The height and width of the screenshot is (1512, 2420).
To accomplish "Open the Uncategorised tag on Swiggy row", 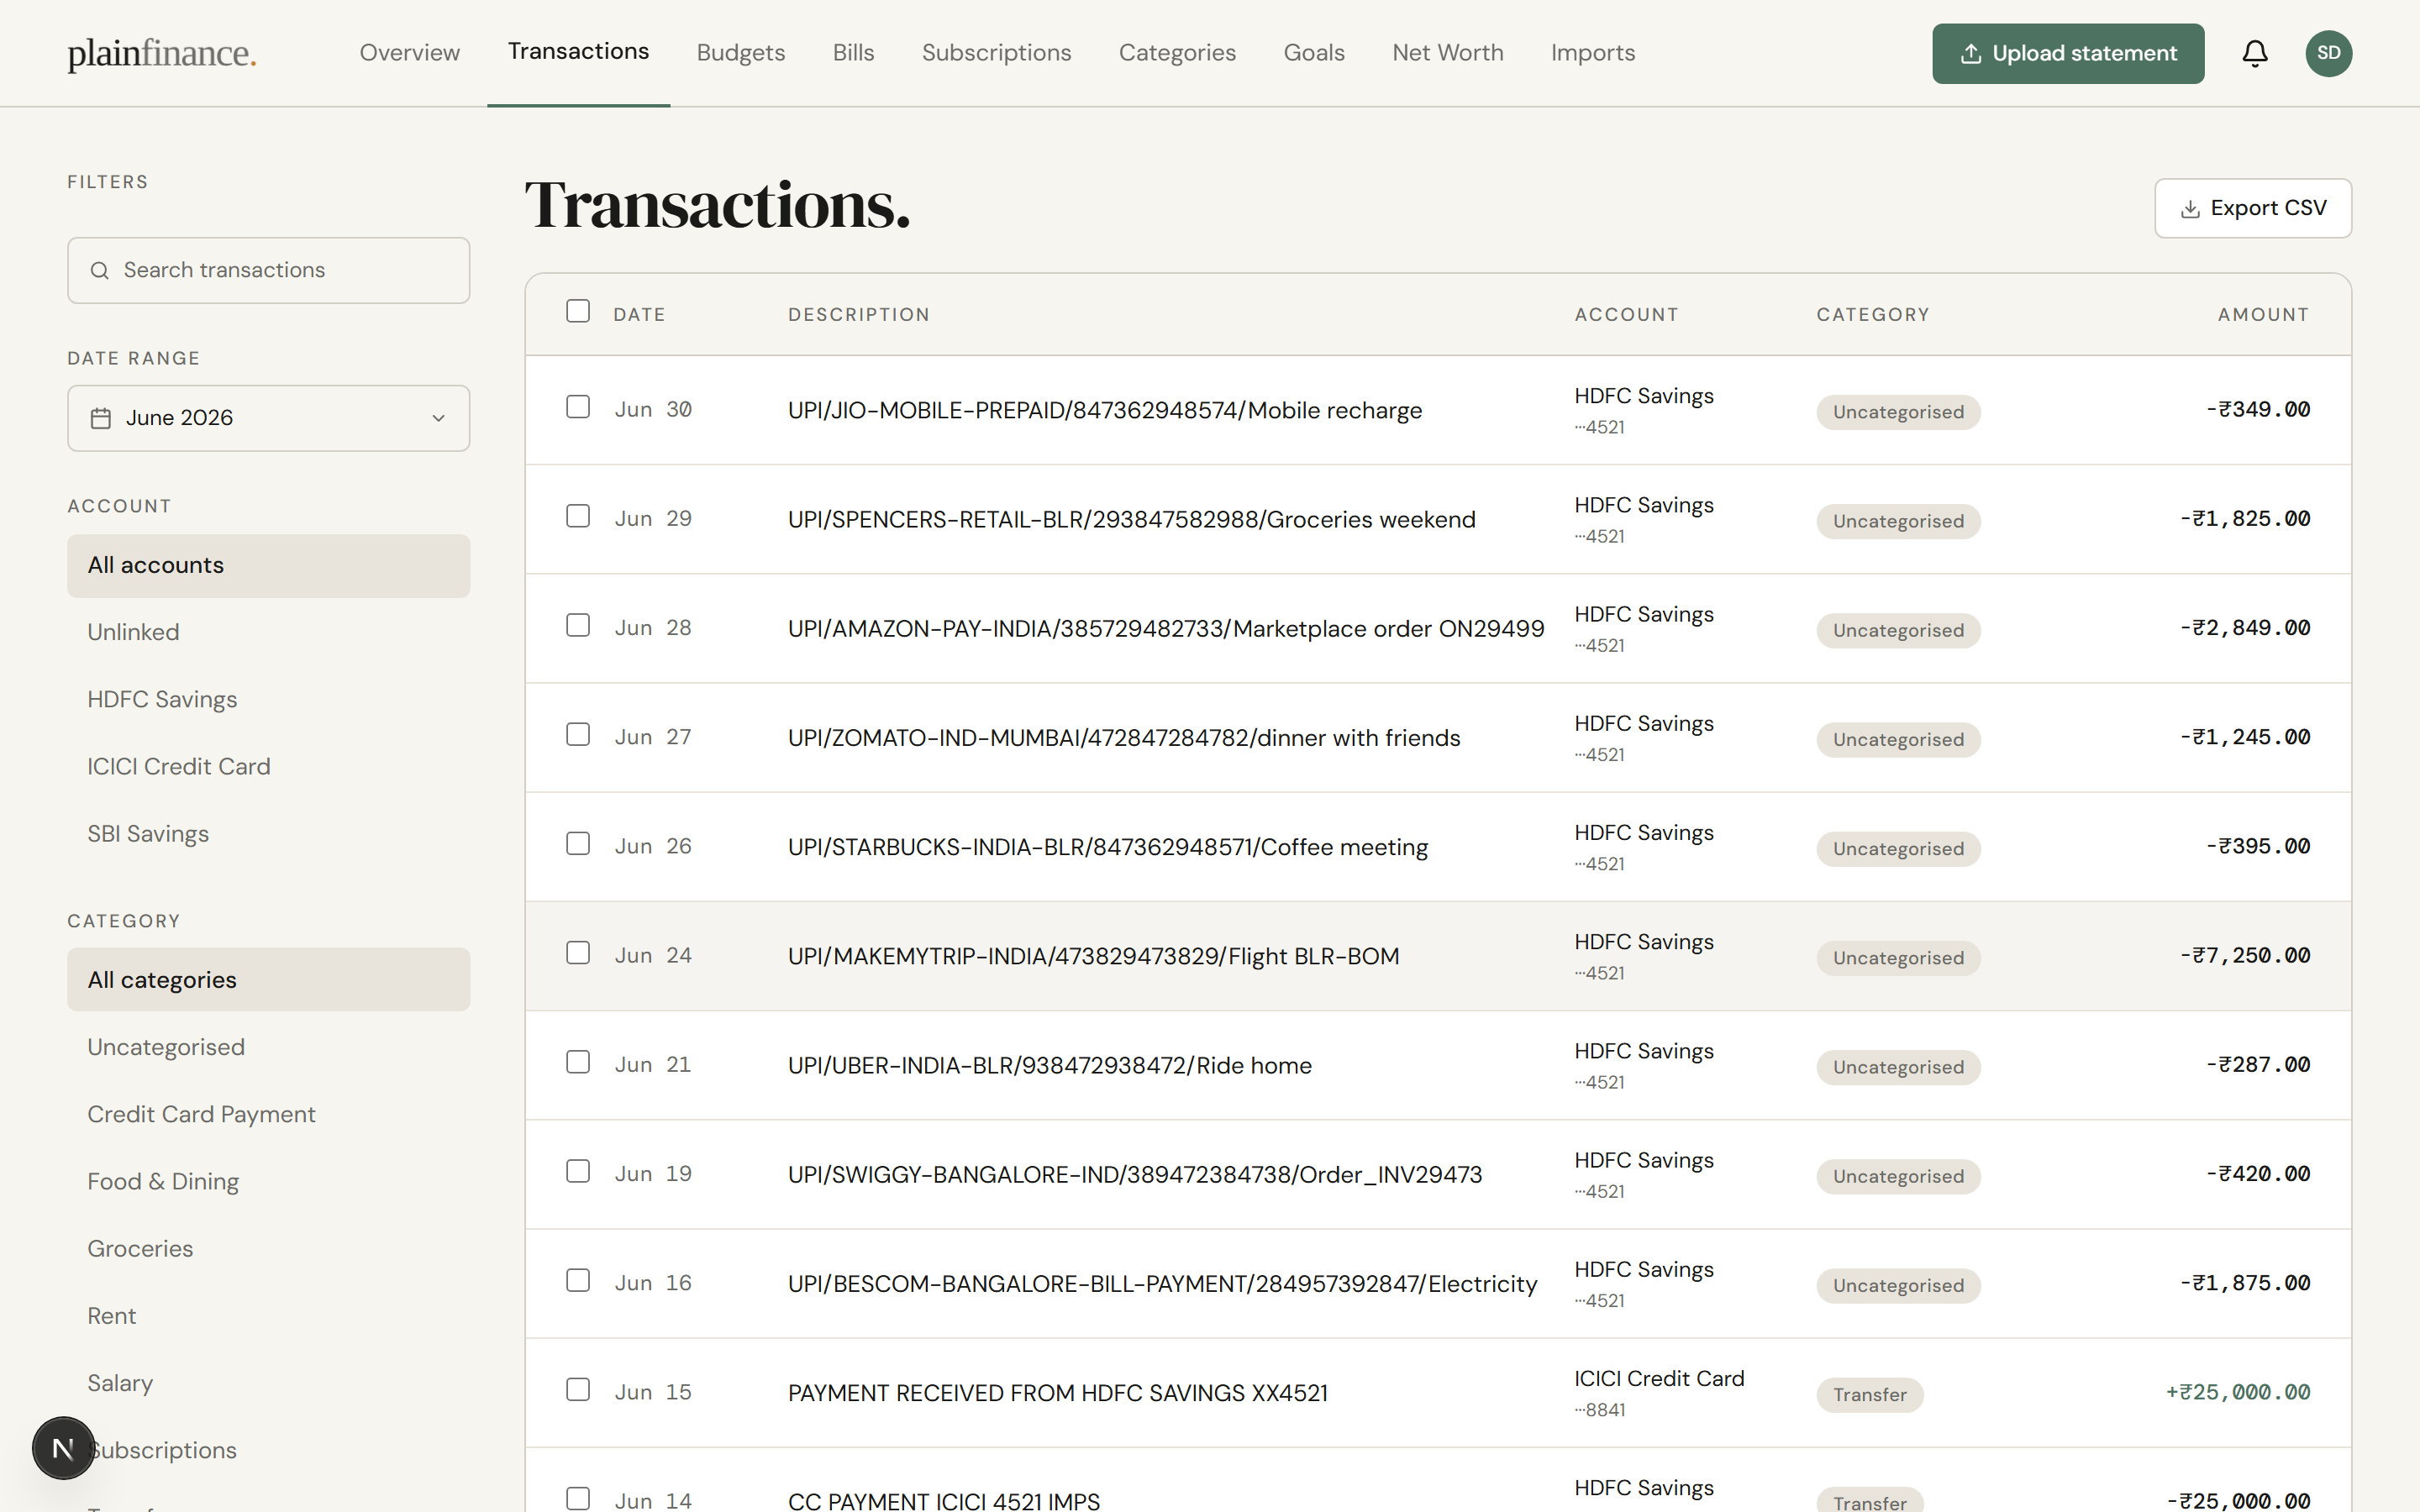I will (x=1897, y=1176).
